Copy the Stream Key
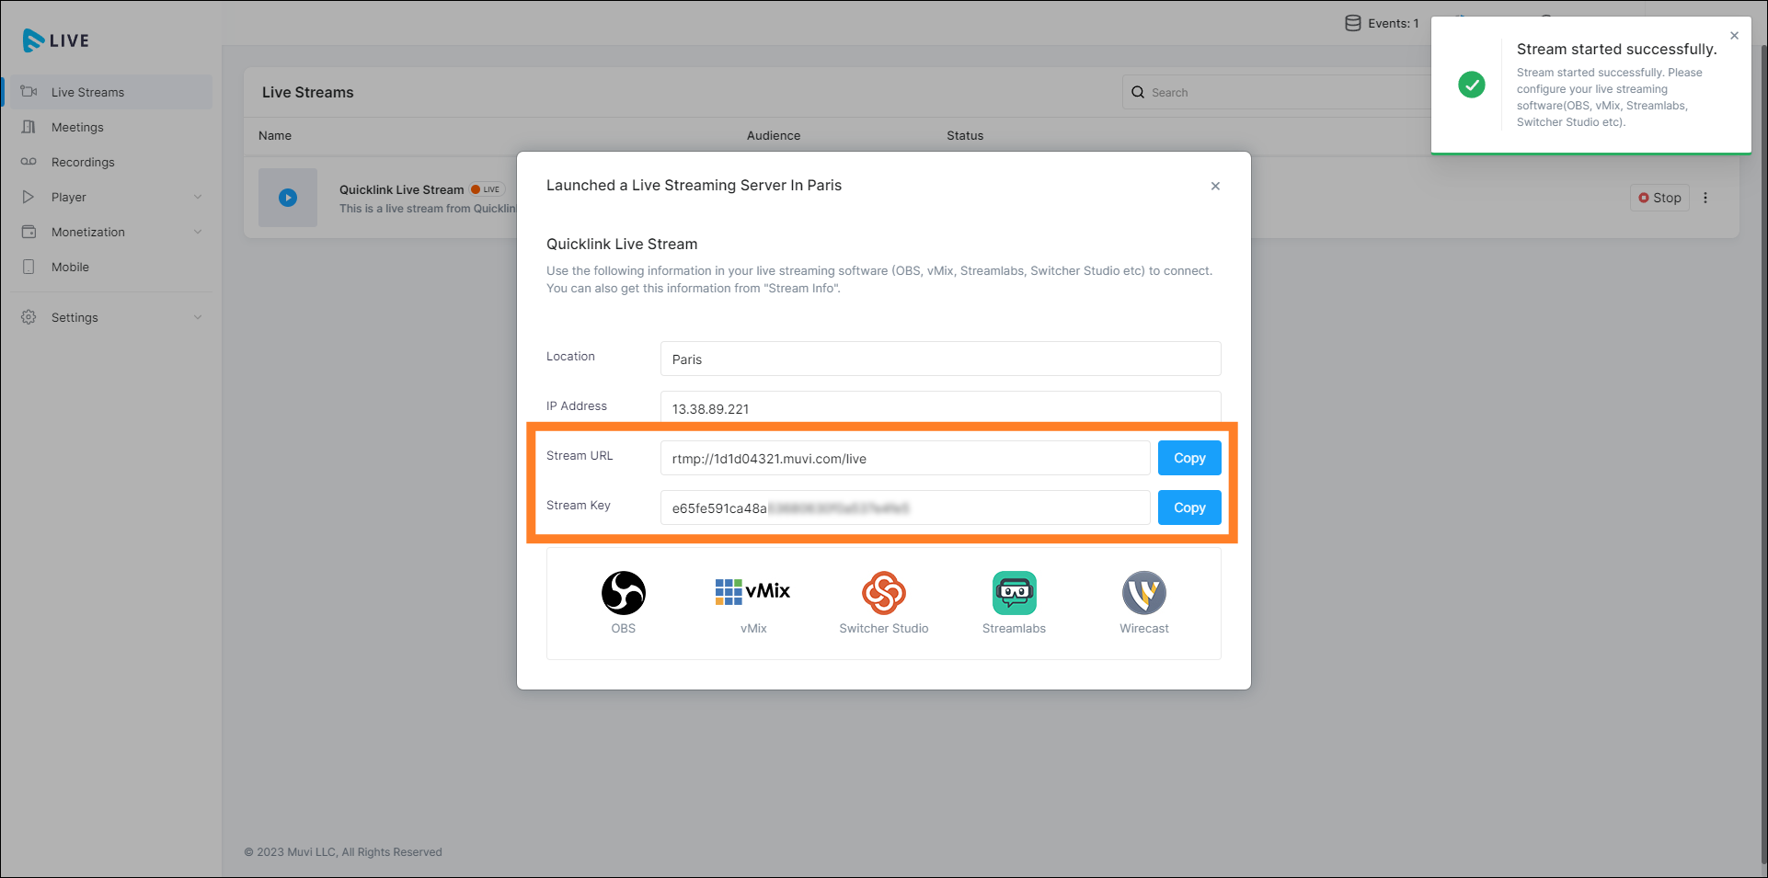The width and height of the screenshot is (1768, 878). [1188, 507]
